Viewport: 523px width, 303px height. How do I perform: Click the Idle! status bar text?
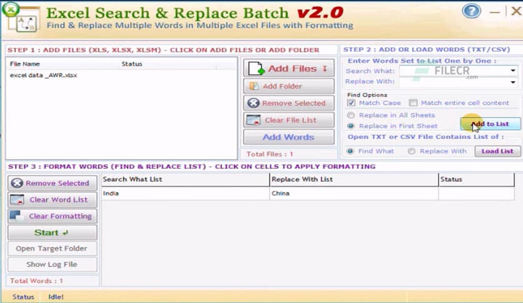click(56, 297)
